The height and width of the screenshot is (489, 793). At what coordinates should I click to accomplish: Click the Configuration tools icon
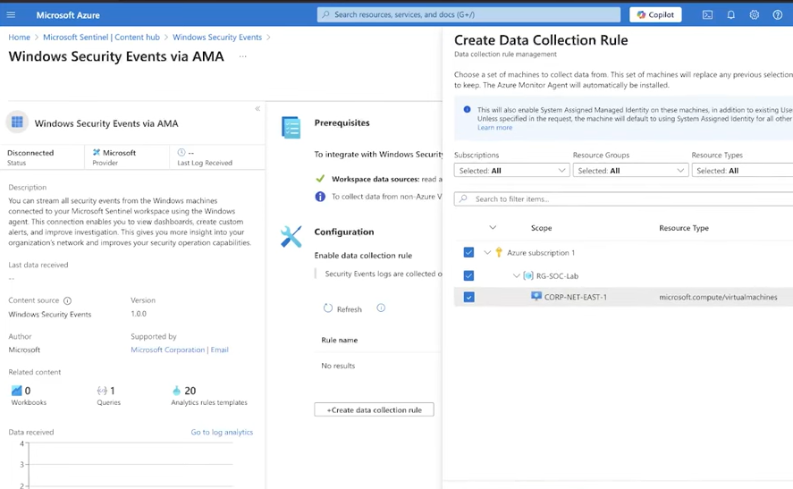[291, 237]
